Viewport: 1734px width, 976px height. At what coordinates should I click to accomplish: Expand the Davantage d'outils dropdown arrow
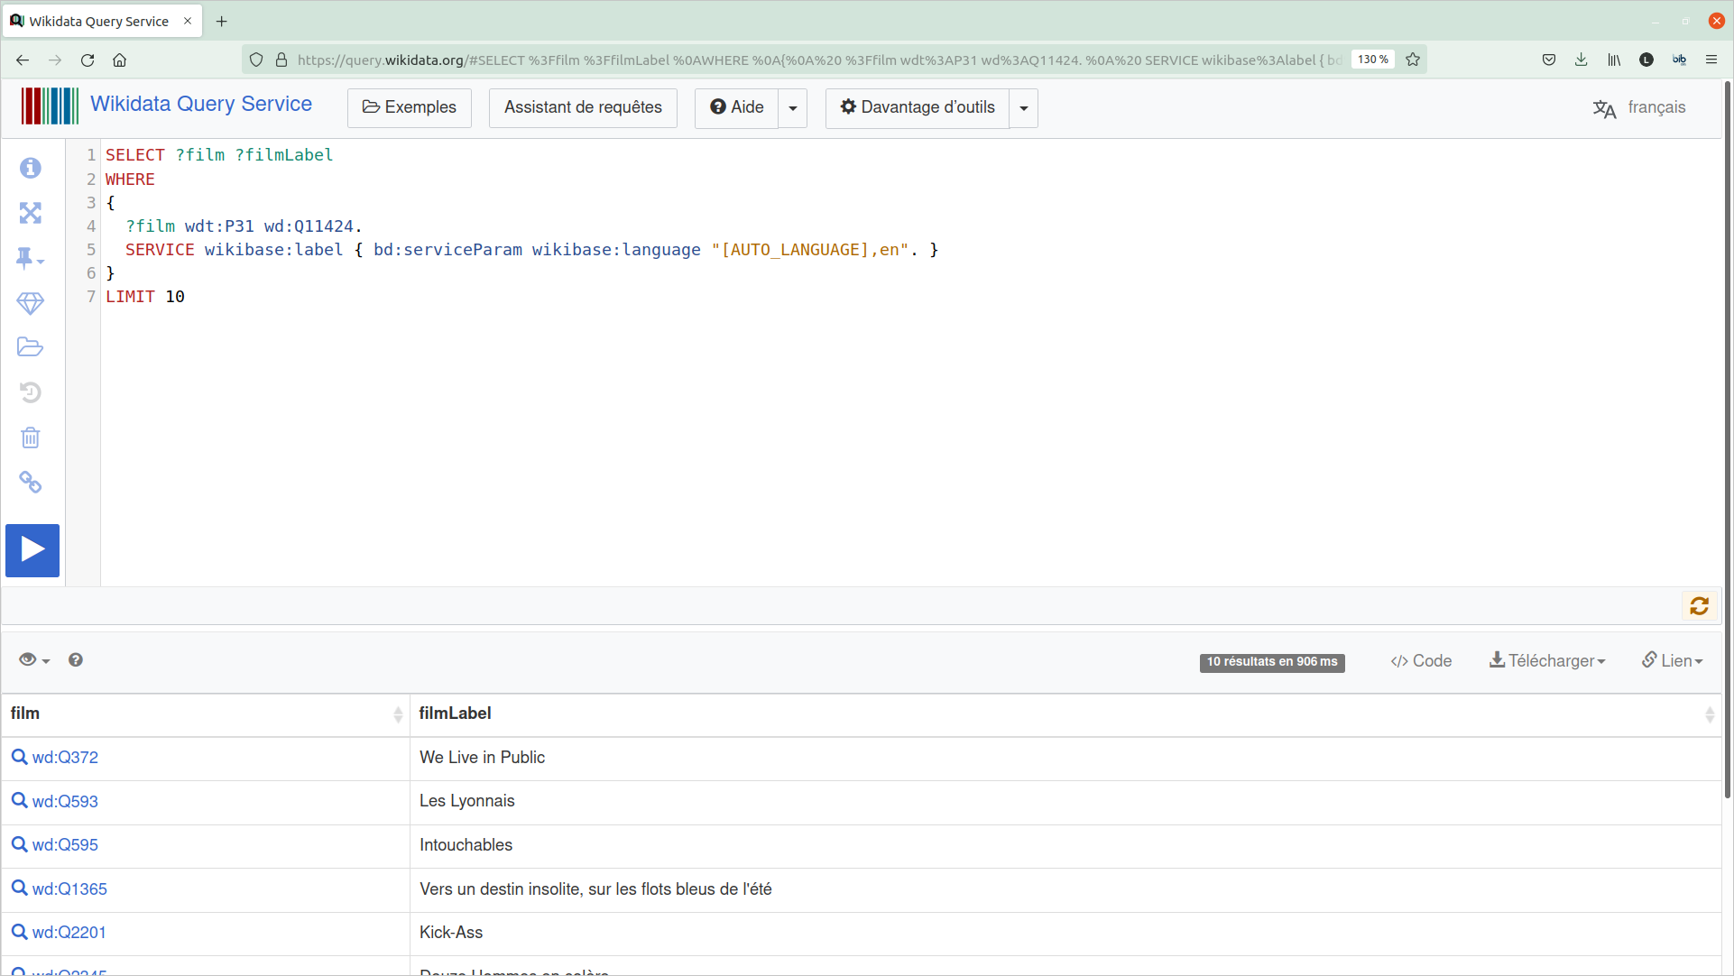(x=1023, y=108)
